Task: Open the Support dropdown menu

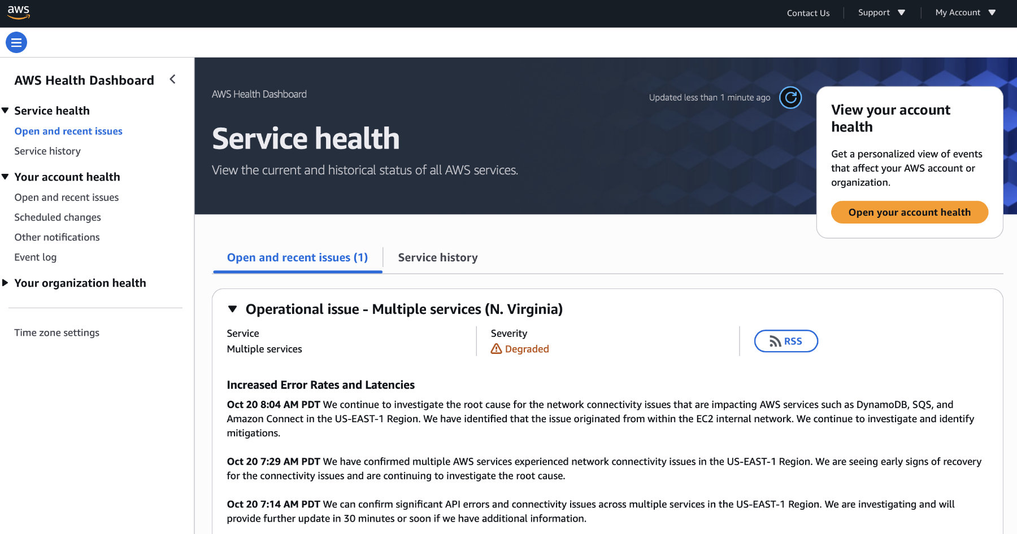Action: (x=881, y=12)
